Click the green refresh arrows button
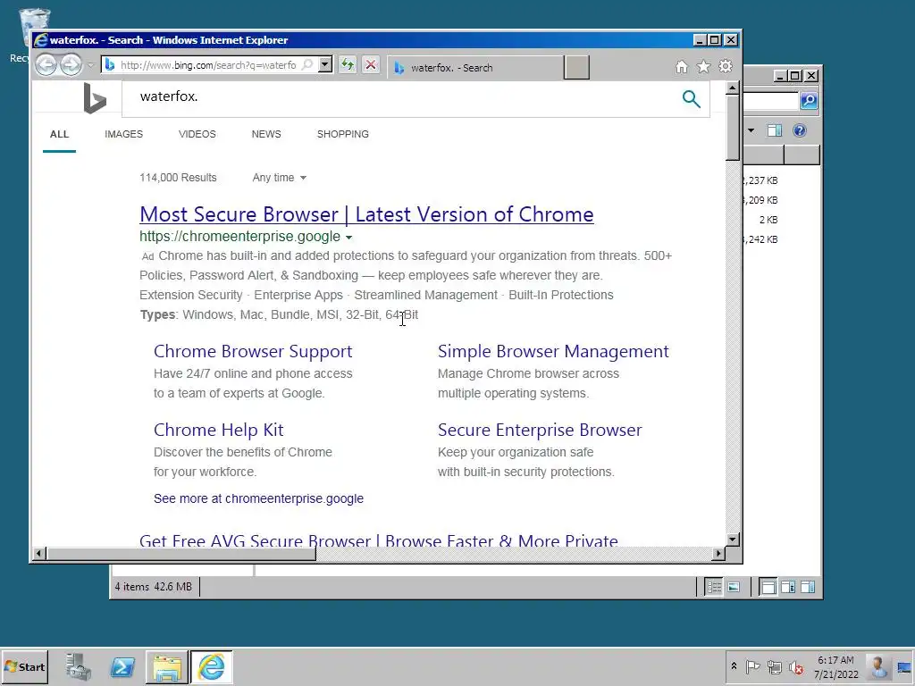Screen dimensions: 915x686 point(348,64)
